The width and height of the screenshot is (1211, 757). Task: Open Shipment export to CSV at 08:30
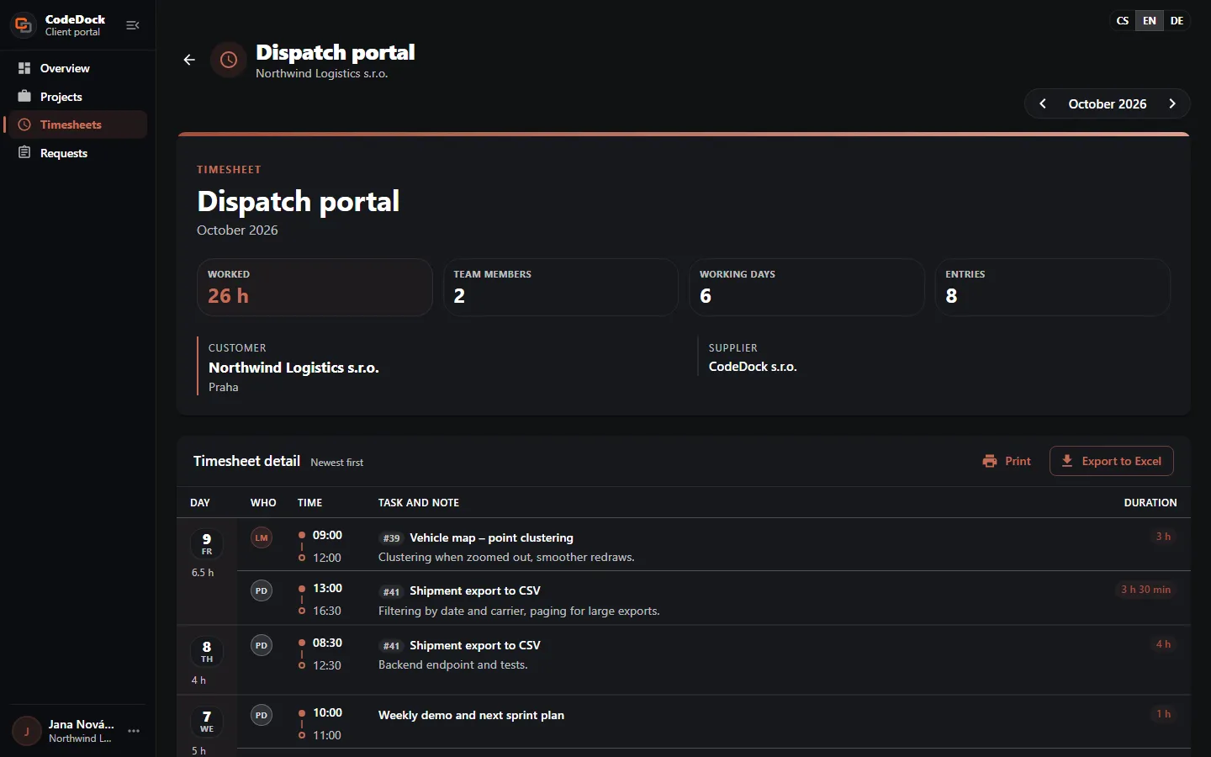pos(475,645)
